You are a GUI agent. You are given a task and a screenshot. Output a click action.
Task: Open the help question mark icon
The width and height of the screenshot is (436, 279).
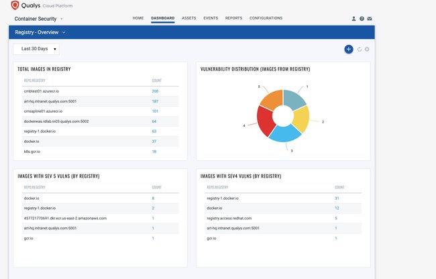tap(362, 19)
